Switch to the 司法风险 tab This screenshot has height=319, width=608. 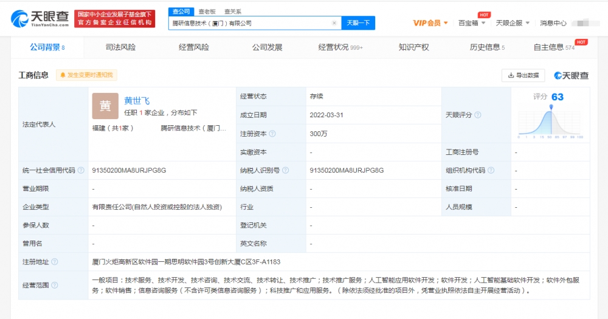120,47
